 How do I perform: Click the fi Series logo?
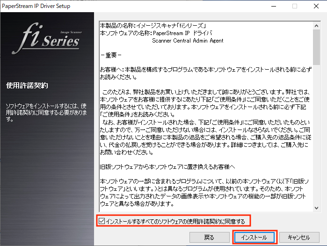47,38
